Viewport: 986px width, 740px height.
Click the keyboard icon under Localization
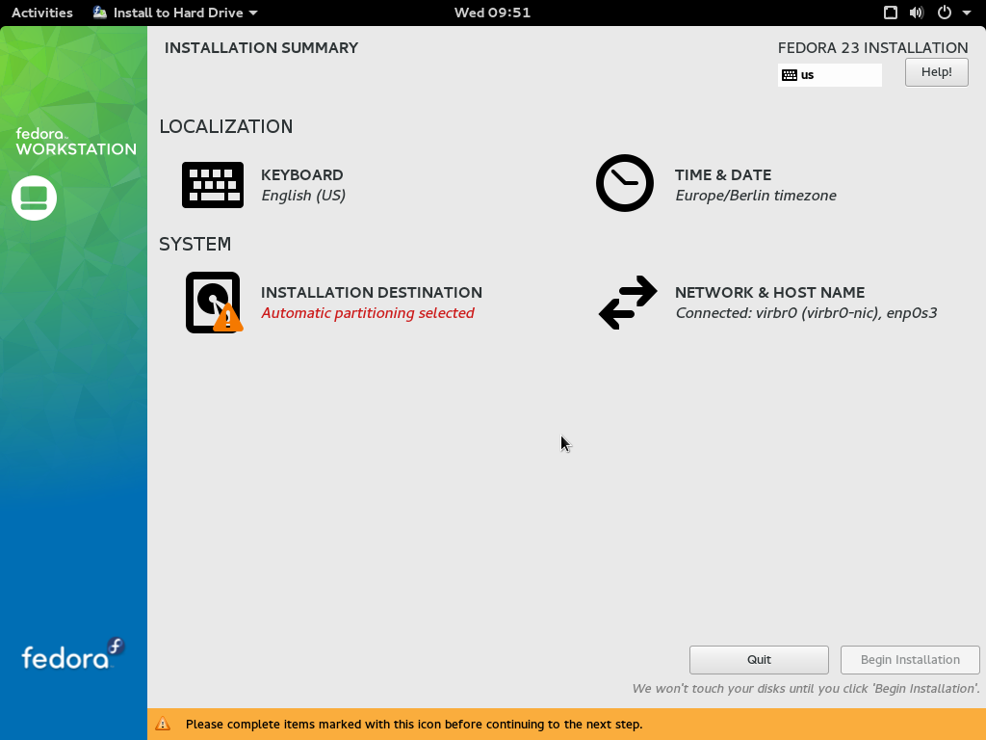[x=213, y=185]
